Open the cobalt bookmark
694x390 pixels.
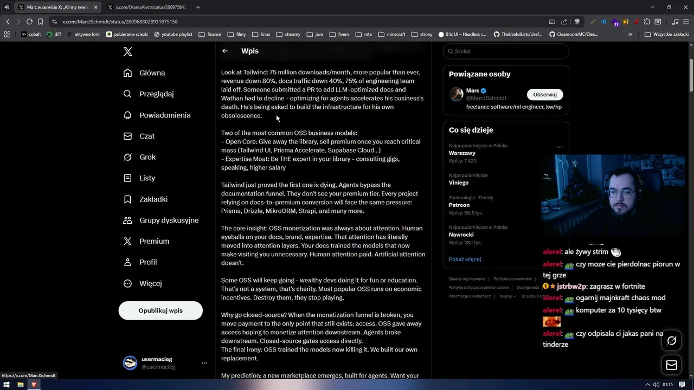point(31,34)
